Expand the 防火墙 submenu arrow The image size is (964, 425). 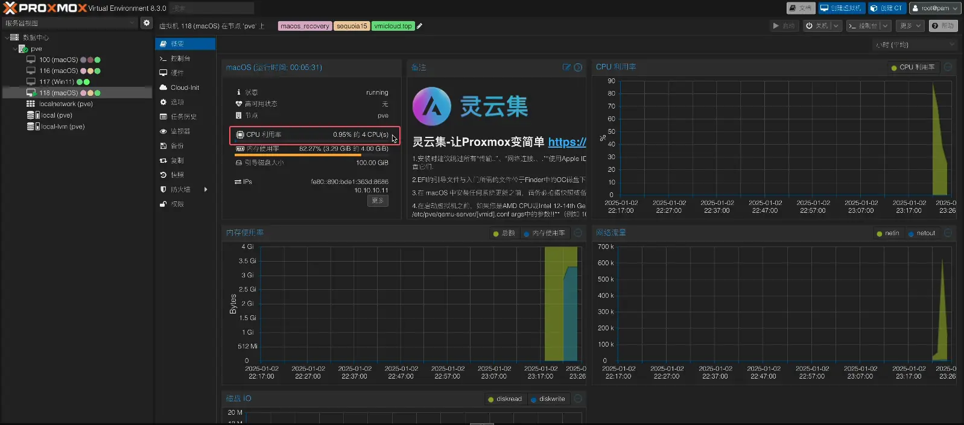(206, 189)
